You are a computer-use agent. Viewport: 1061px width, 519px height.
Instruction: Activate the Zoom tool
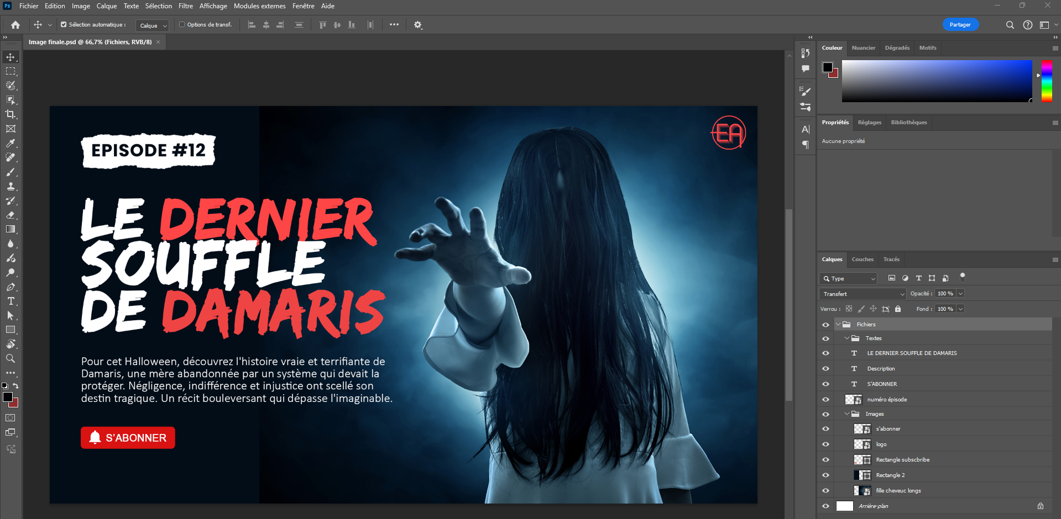pyautogui.click(x=11, y=359)
